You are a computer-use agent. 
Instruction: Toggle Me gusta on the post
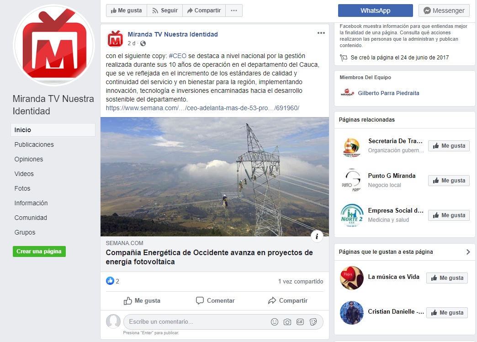[142, 300]
